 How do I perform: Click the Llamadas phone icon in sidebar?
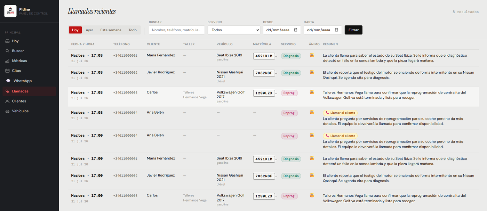[x=8, y=91]
